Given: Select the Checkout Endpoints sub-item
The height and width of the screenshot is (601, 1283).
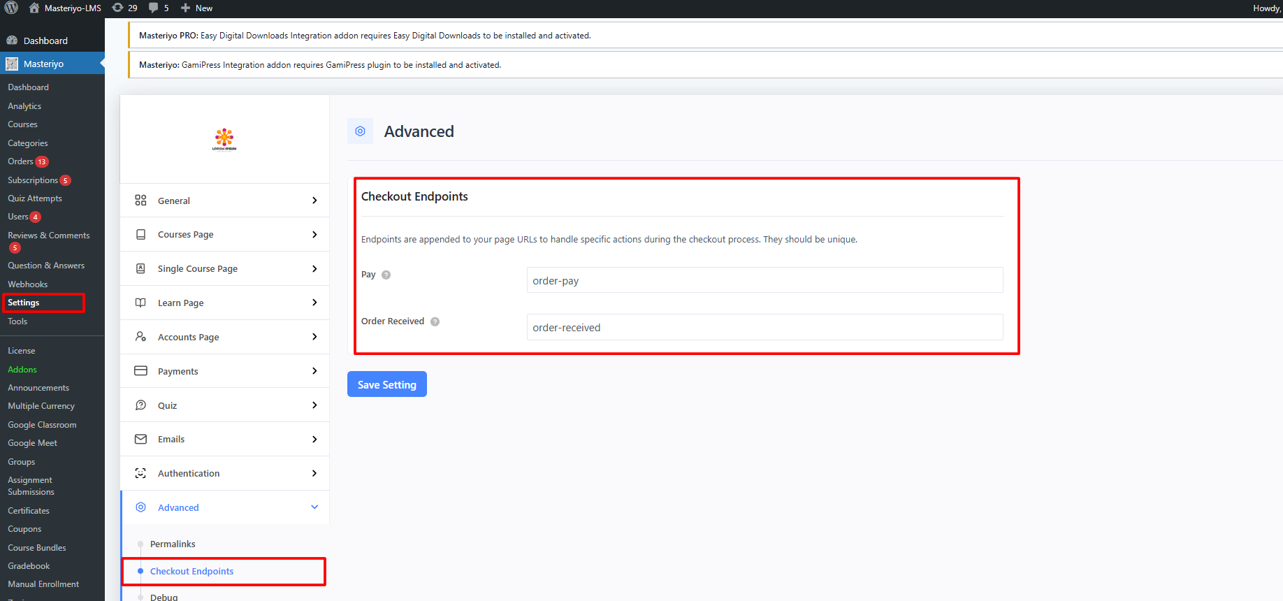Looking at the screenshot, I should coord(191,571).
